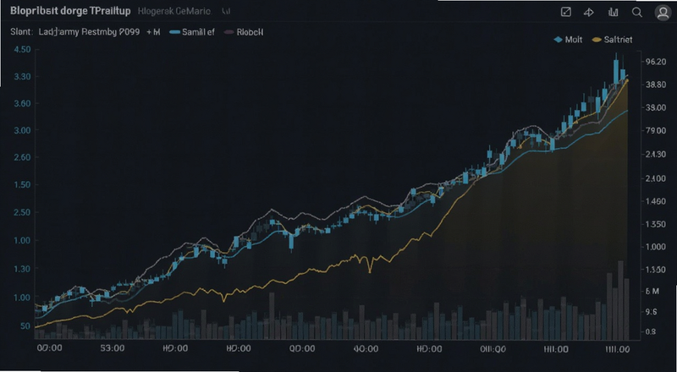Select the Ladjarmy Restmby 2099 text
677x372 pixels.
coord(89,32)
